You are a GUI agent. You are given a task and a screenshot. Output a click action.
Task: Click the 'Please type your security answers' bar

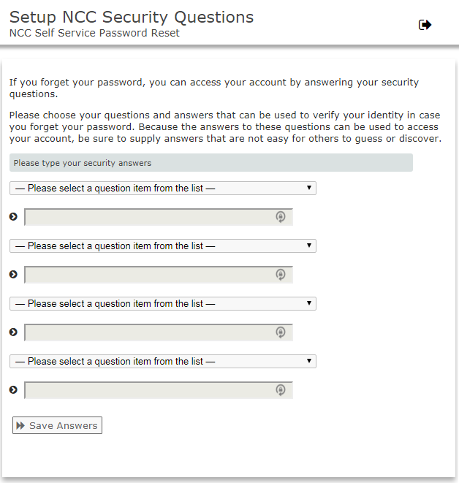point(210,163)
